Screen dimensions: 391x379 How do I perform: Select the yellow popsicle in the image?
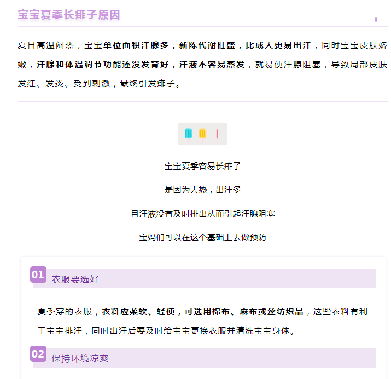coord(202,134)
